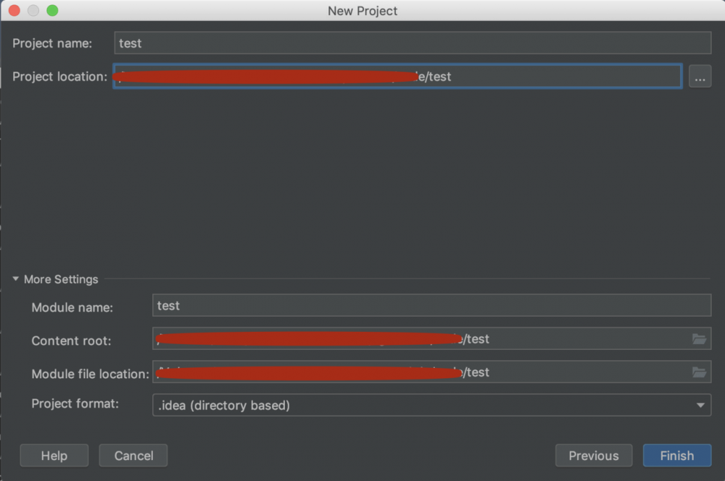The width and height of the screenshot is (725, 481).
Task: Click the Module name label text
Action: pos(72,307)
